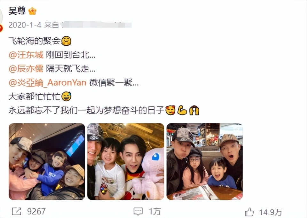Screen dimensions: 307x218
Task: Open middle photo with pink plush toy
Action: click(126, 161)
